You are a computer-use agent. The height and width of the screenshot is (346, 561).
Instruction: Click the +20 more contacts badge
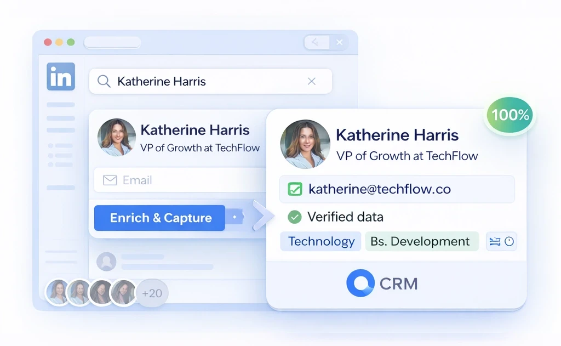(152, 293)
